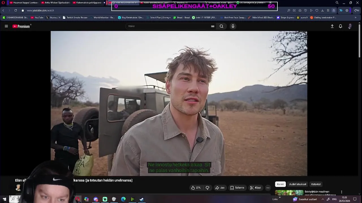Show hidden system tray icons

pos(323,199)
